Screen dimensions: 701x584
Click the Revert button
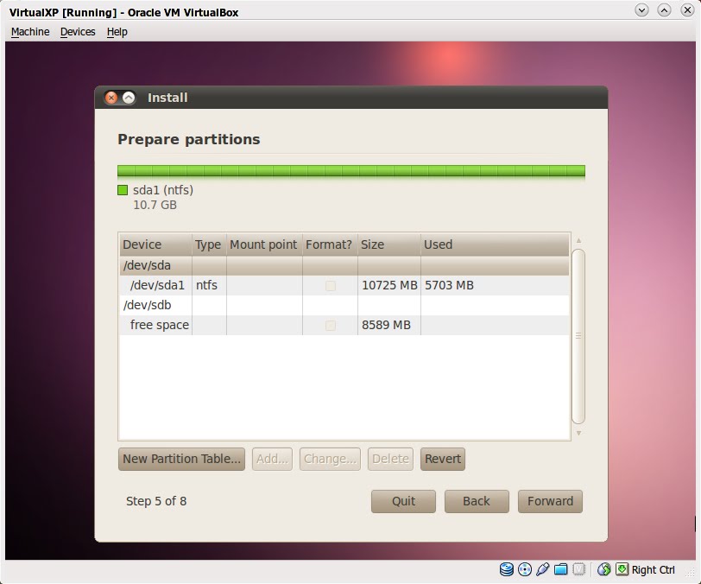point(443,459)
